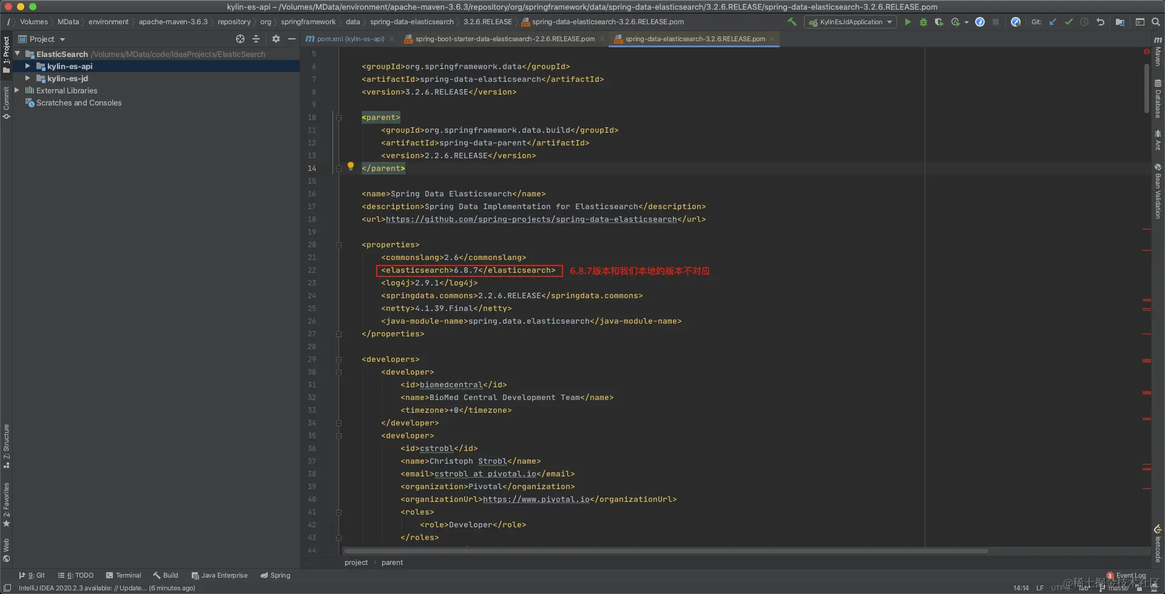Click the 'parent' breadcrumb below the editor
Viewport: 1165px width, 594px height.
point(392,562)
